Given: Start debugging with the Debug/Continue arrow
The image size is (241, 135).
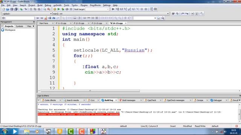Looking at the screenshot, I should click(113, 9).
